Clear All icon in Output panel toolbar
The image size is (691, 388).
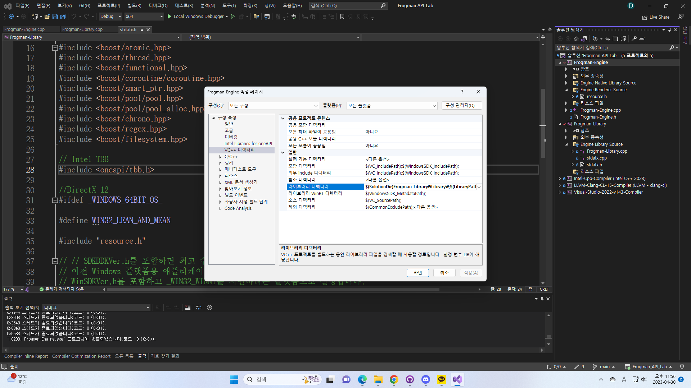pos(188,308)
